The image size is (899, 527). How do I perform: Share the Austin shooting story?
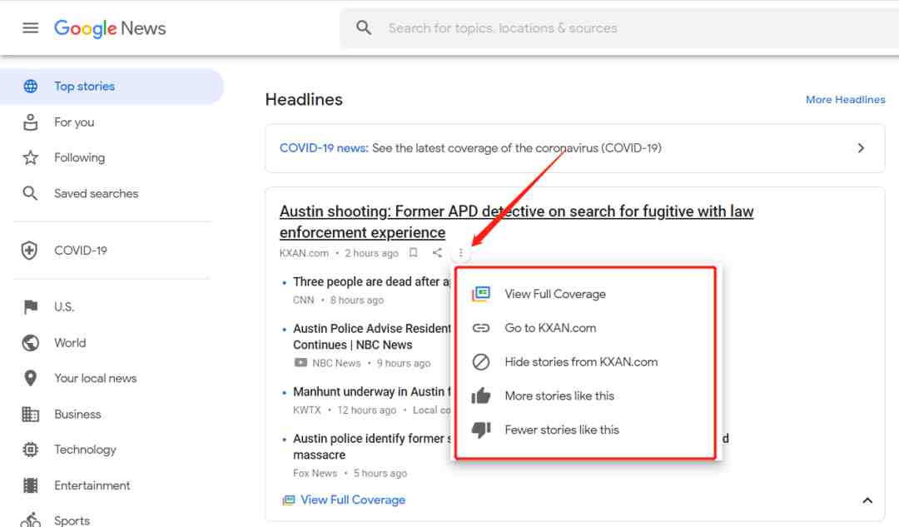437,253
